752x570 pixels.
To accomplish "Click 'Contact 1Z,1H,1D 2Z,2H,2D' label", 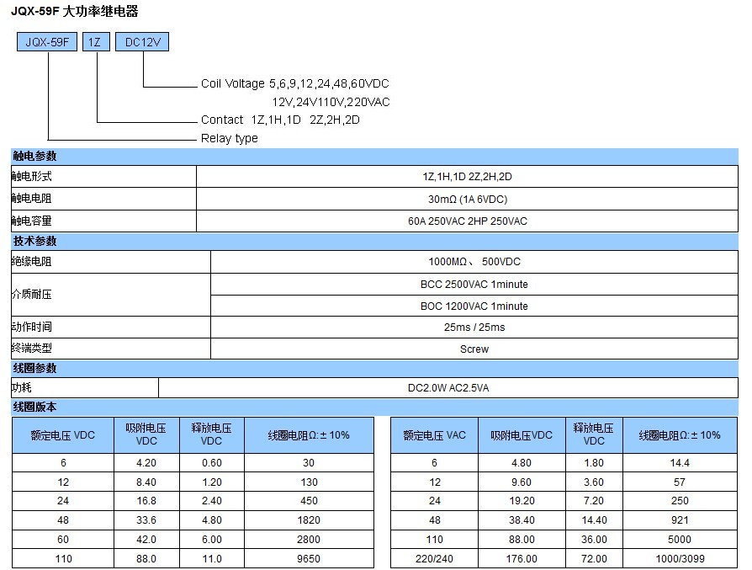I will [x=280, y=120].
